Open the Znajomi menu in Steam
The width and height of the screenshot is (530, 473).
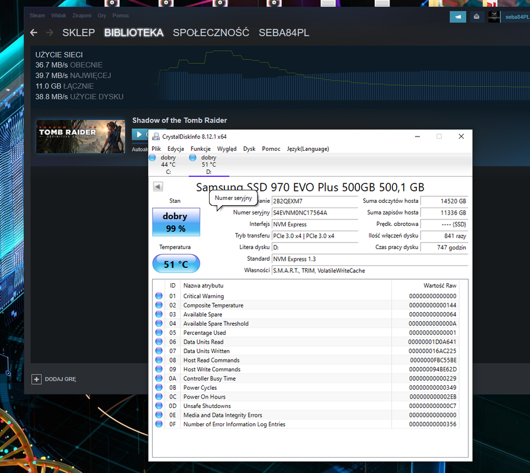click(x=82, y=15)
